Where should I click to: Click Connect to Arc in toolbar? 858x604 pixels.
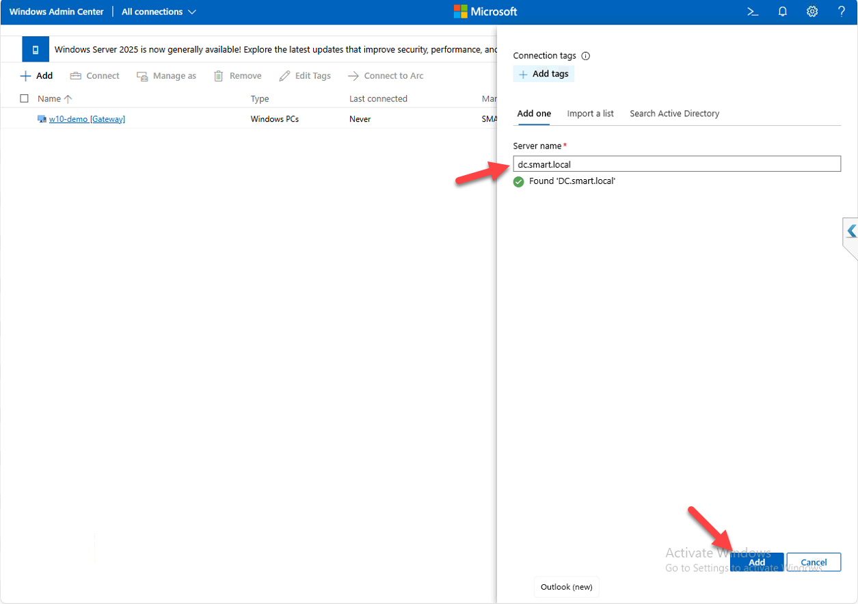pos(386,76)
